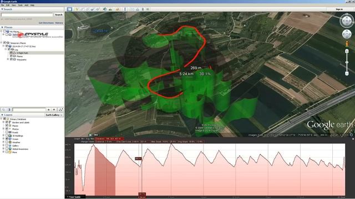Open the Earth Gallery button
Image resolution: width=355 pixels, height=199 pixels.
coord(54,115)
